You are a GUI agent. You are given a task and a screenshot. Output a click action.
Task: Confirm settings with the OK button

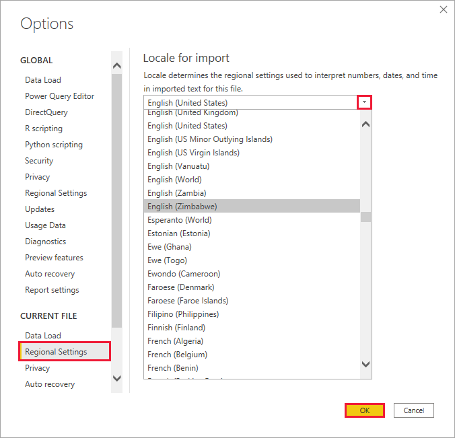pos(365,410)
